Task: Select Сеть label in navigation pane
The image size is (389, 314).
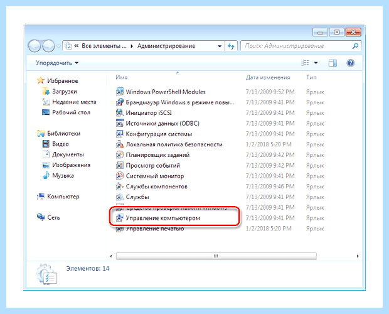Action: point(53,217)
